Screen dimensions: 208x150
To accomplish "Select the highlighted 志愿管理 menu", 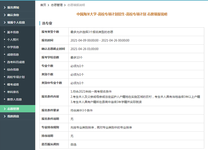I will coord(18,109).
